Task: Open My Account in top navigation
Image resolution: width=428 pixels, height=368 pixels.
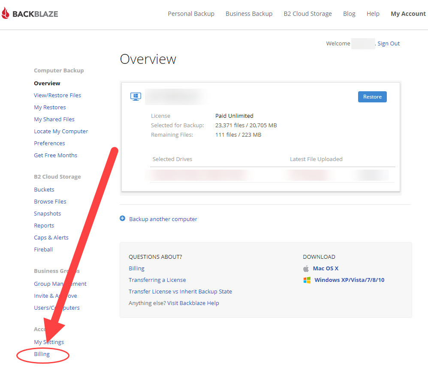Action: click(x=408, y=14)
